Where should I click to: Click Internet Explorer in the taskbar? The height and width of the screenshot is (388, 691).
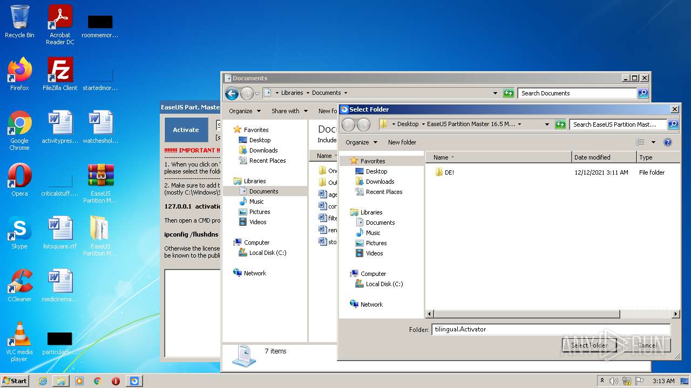(43, 381)
